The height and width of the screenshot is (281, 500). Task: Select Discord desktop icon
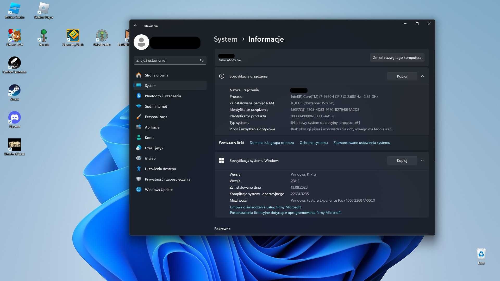[x=15, y=120]
